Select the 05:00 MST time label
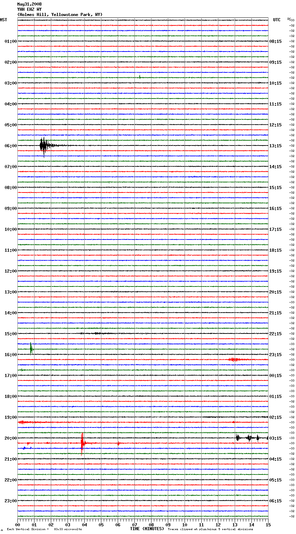 coord(11,125)
